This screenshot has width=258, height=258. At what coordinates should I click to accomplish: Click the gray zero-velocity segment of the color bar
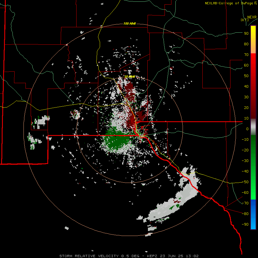(253, 127)
